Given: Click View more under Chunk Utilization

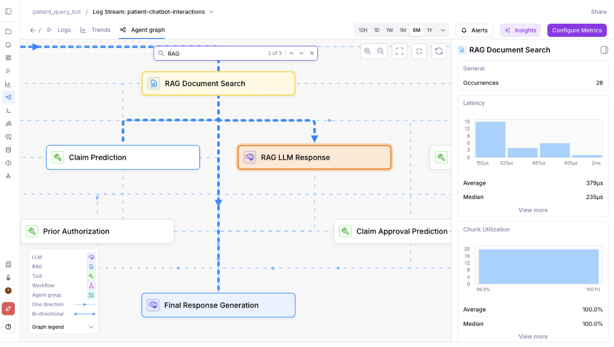Looking at the screenshot, I should click(533, 337).
